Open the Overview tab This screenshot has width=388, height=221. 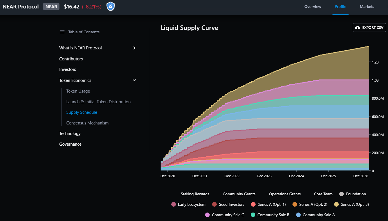[313, 6]
